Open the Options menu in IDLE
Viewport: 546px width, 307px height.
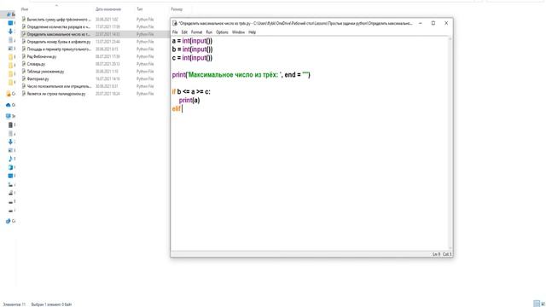[x=222, y=32]
